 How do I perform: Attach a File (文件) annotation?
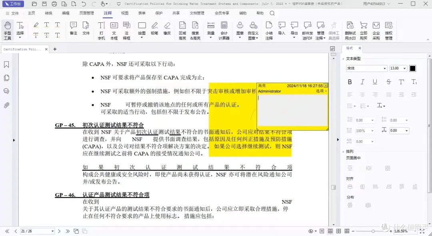pos(86,28)
